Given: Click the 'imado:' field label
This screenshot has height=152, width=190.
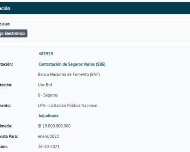Looking at the screenshot, I should coord(6,126).
